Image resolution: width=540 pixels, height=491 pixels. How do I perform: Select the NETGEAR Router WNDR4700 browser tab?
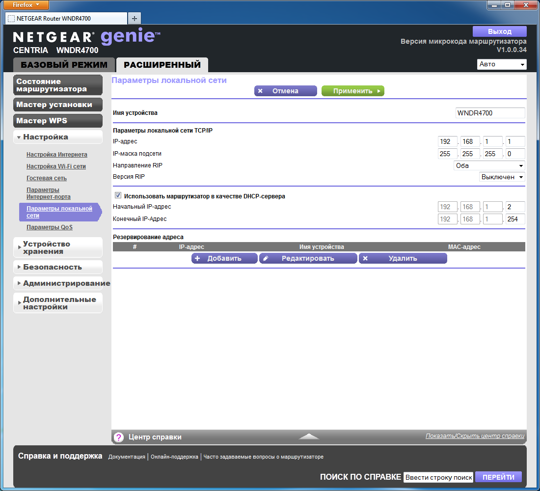tap(66, 19)
